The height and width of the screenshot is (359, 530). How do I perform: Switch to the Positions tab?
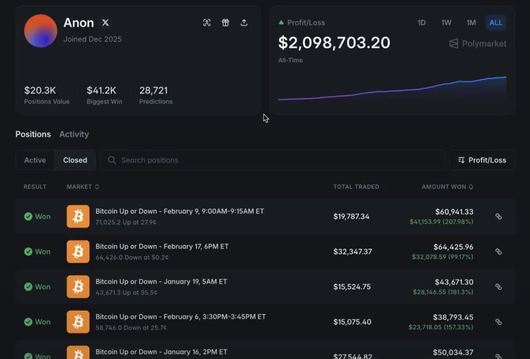click(33, 134)
